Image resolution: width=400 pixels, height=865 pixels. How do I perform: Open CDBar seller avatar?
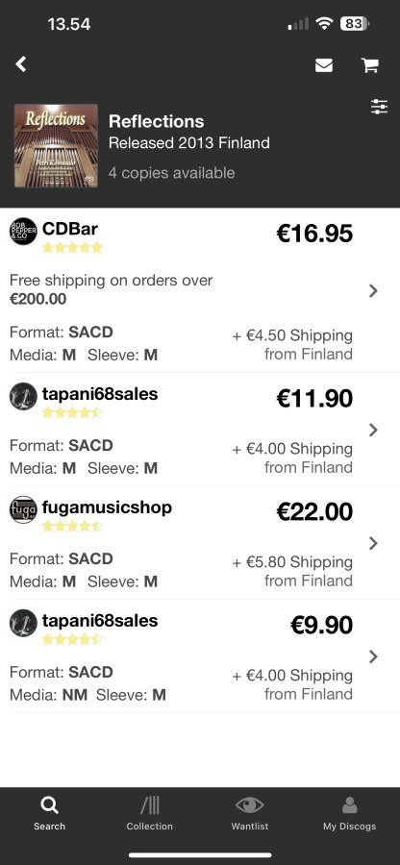[x=23, y=231]
